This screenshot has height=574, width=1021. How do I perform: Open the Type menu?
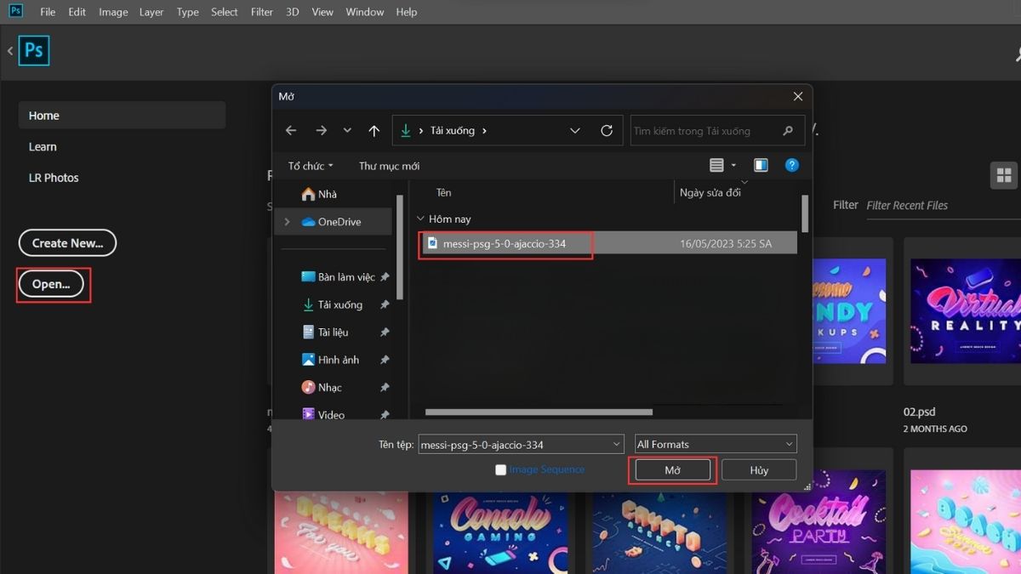pyautogui.click(x=187, y=12)
